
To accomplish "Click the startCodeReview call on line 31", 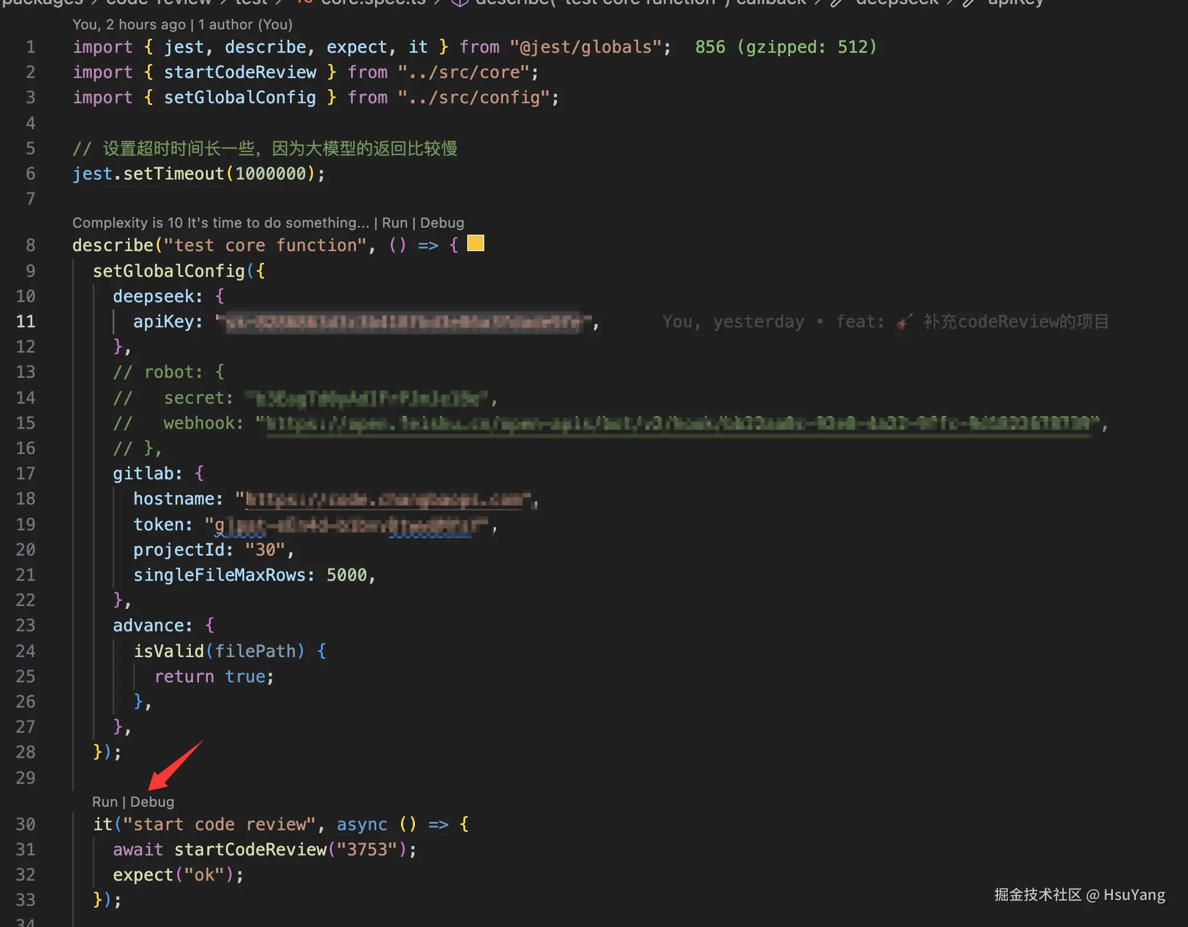I will pos(250,850).
